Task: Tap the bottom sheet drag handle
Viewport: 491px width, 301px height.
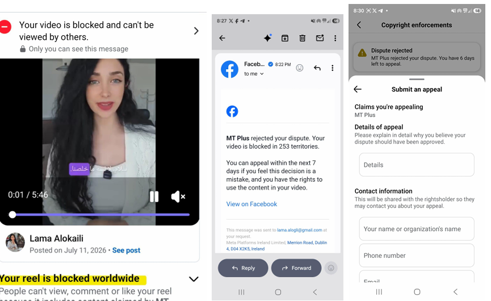Action: tap(417, 80)
